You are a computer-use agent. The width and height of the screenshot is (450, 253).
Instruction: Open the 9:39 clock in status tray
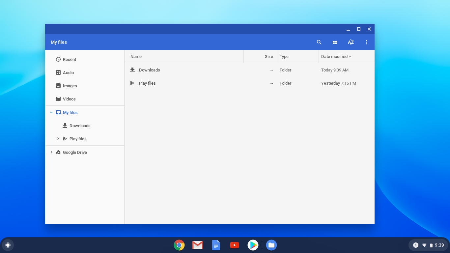click(x=439, y=245)
